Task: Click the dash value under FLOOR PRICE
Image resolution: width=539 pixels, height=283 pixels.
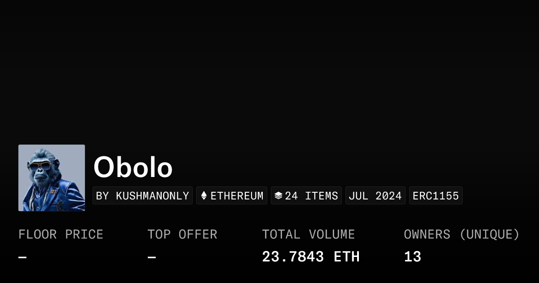Action: click(22, 257)
